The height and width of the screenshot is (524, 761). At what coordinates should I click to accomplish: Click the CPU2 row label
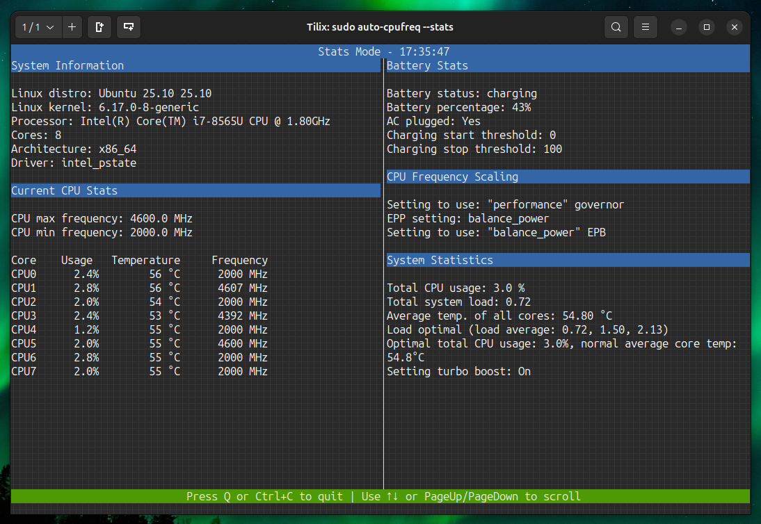(24, 302)
